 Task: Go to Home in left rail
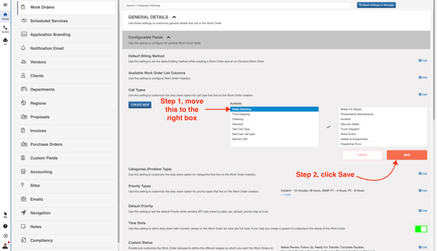click(5, 16)
